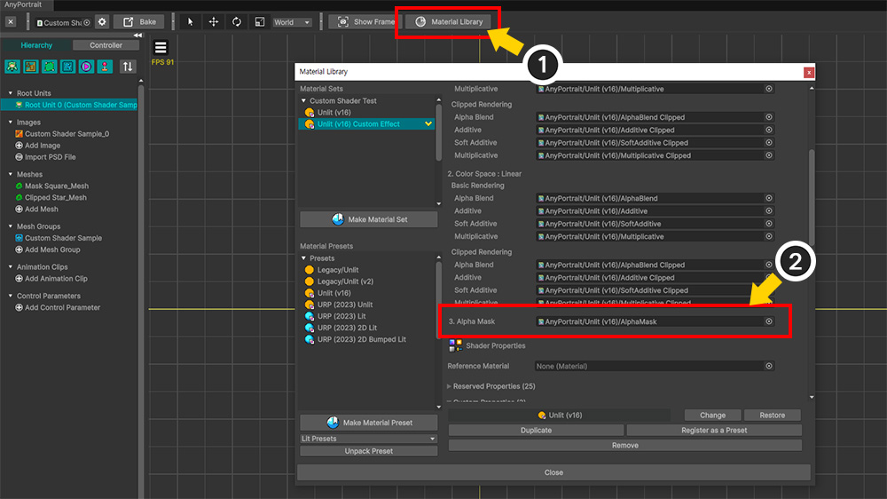Click the Show Frame button
The image size is (887, 499).
(365, 22)
